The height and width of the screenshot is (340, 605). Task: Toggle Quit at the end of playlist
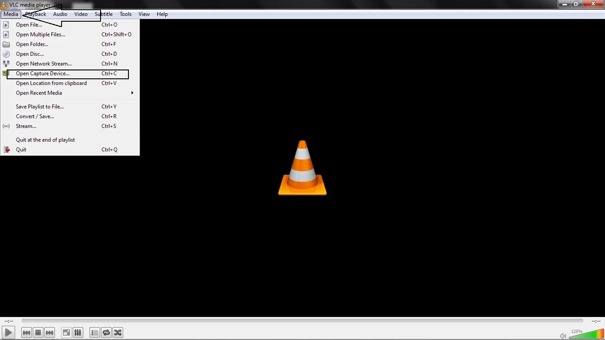click(70, 140)
